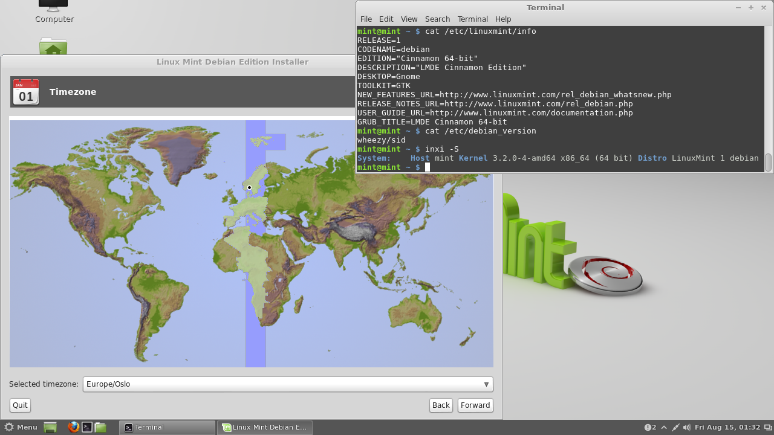Open the notifications indicator showing 2
774x435 pixels.
pos(650,427)
